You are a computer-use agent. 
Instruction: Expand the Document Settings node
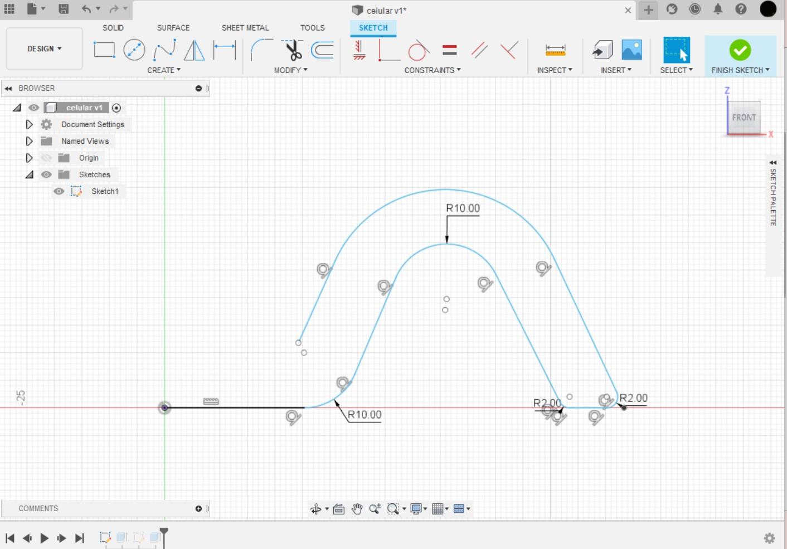[29, 124]
